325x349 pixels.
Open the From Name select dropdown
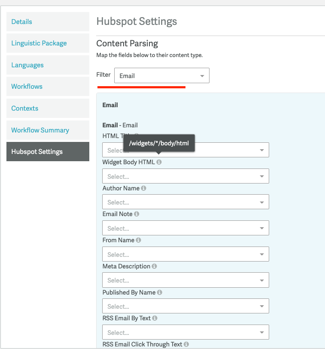tap(185, 254)
